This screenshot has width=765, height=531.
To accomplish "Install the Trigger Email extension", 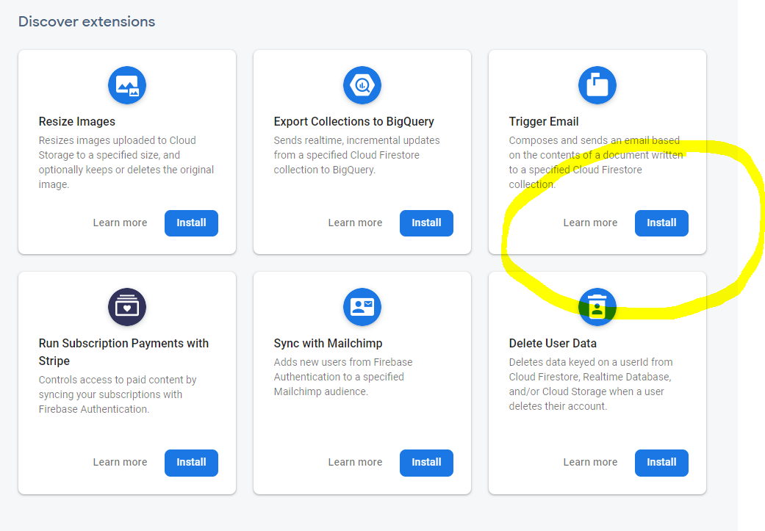I will pyautogui.click(x=661, y=223).
